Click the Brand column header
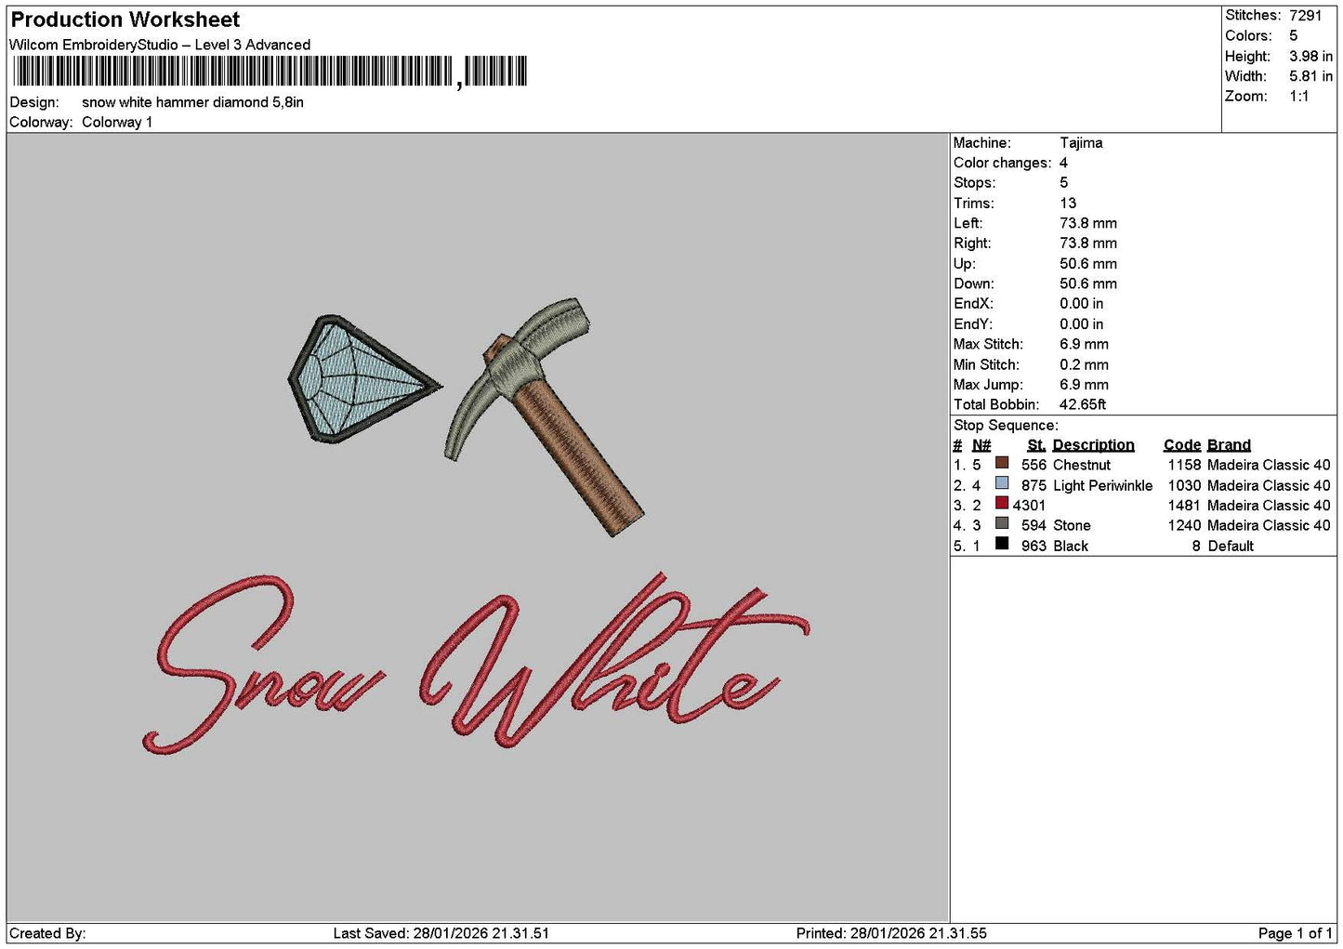Image resolution: width=1343 pixels, height=949 pixels. pyautogui.click(x=1229, y=445)
